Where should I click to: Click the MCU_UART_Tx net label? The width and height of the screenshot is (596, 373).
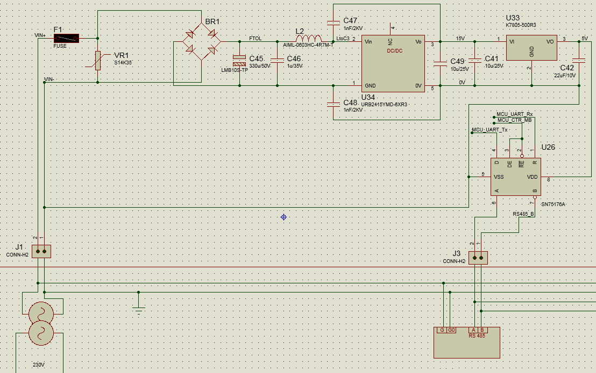click(x=489, y=130)
